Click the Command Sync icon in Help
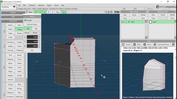The image size is (177, 99). click(x=155, y=45)
